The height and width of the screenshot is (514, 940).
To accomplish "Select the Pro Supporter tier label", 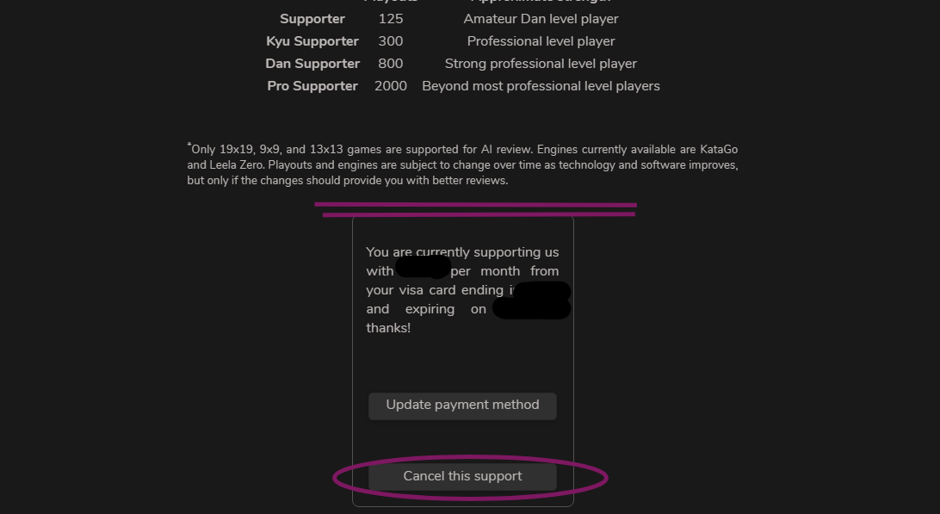I will [x=312, y=86].
